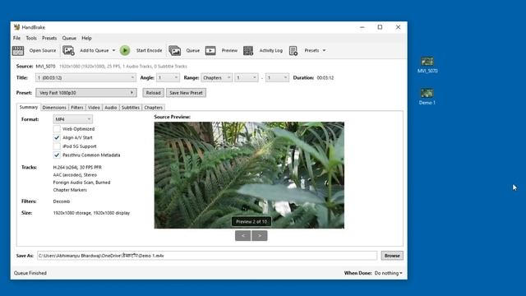Click the Save As destination path field
Screen dimensions: 526x296
pyautogui.click(x=207, y=256)
